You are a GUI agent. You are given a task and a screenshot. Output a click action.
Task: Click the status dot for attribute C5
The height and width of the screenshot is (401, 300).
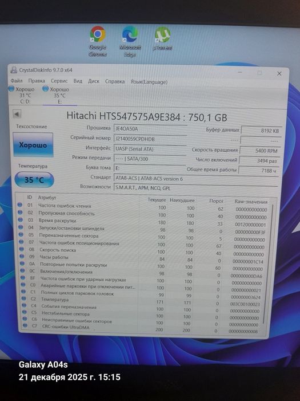(25, 312)
